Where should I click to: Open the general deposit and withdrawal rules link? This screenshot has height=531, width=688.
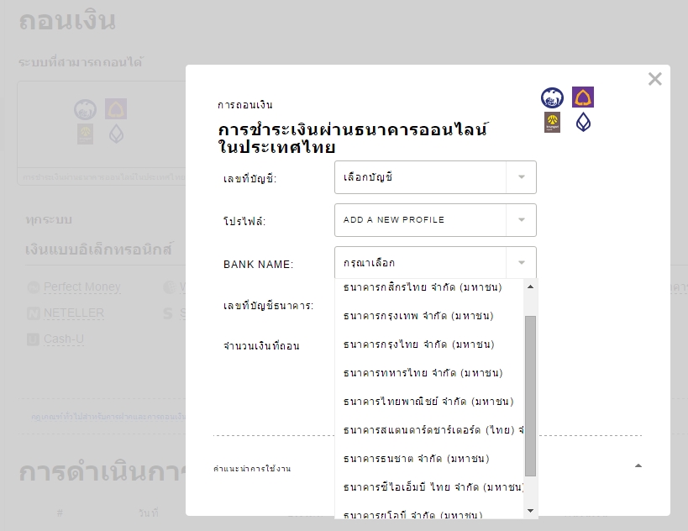point(108,417)
